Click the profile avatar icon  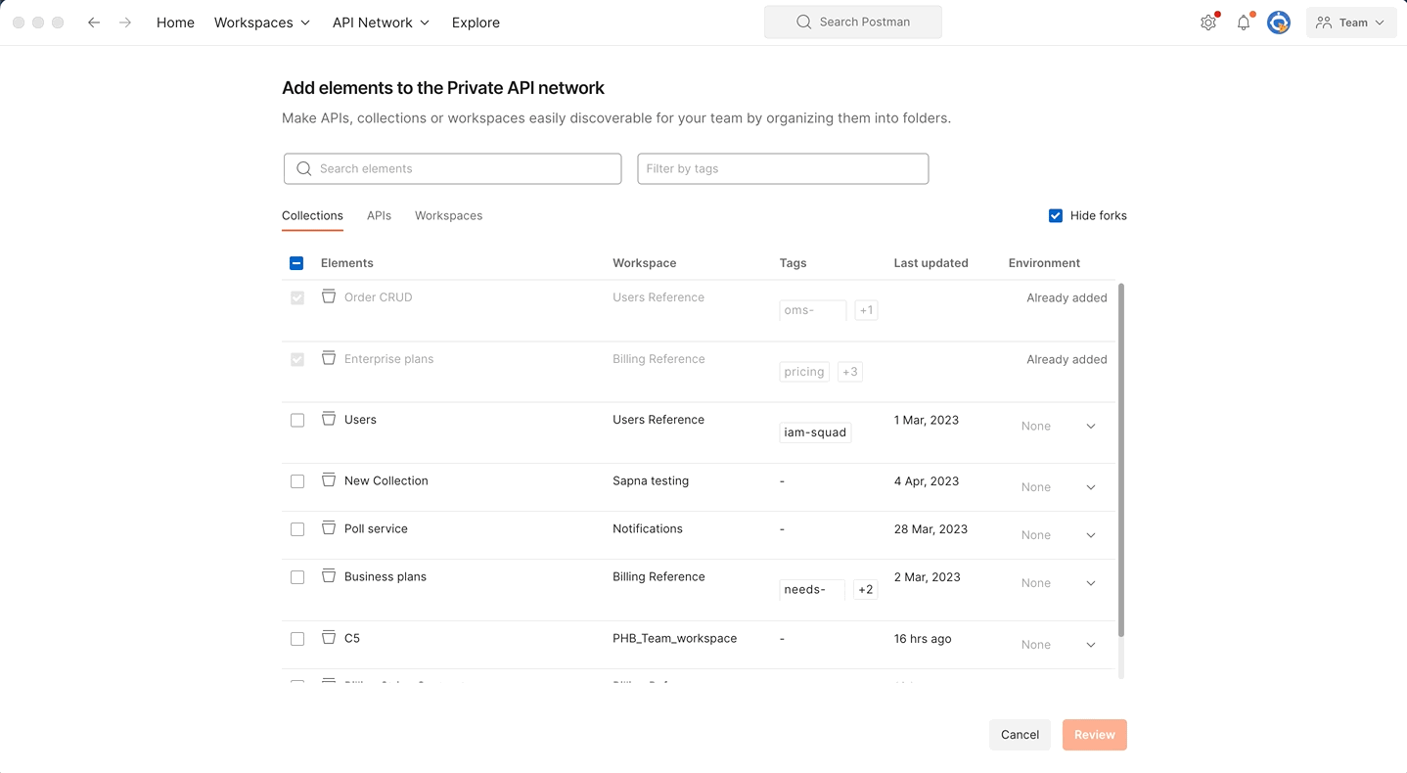coord(1279,22)
